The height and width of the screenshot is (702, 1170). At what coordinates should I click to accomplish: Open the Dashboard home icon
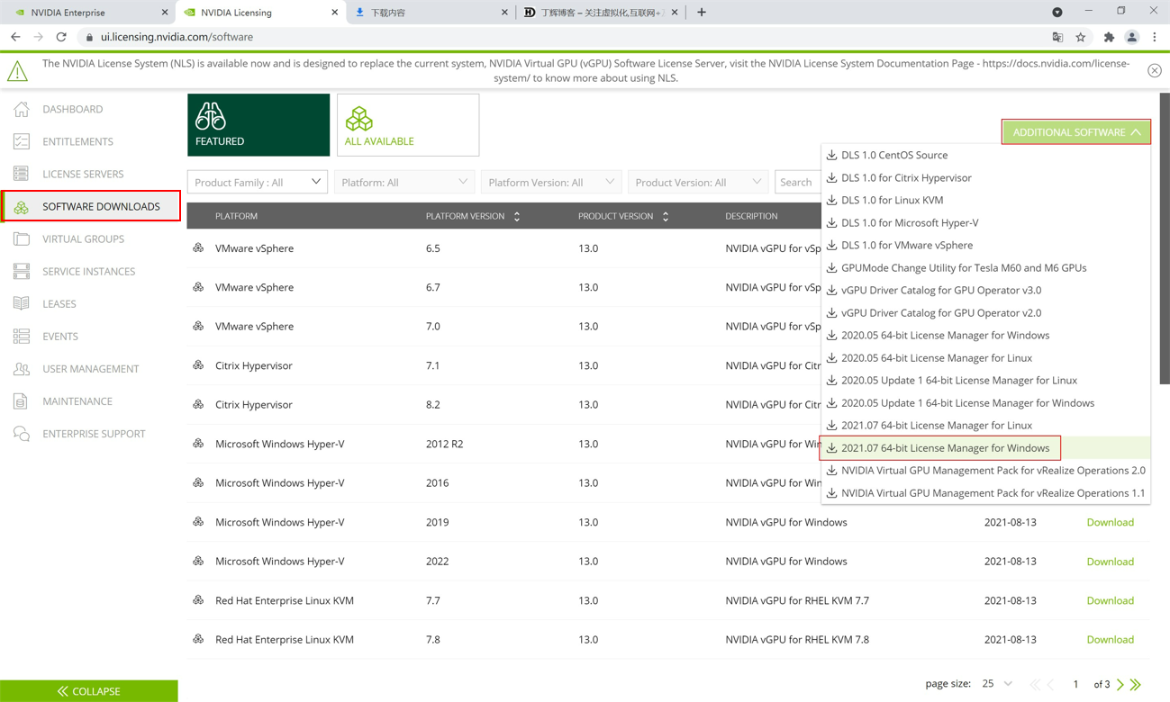coord(22,109)
